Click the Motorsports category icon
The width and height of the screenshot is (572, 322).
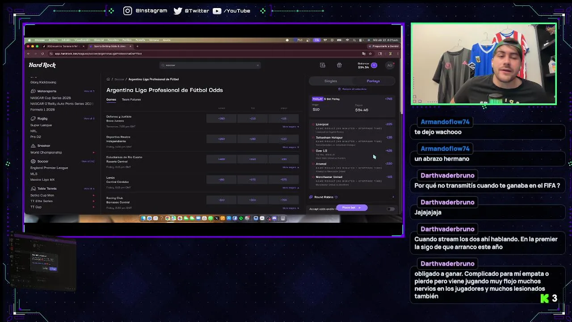pos(33,91)
